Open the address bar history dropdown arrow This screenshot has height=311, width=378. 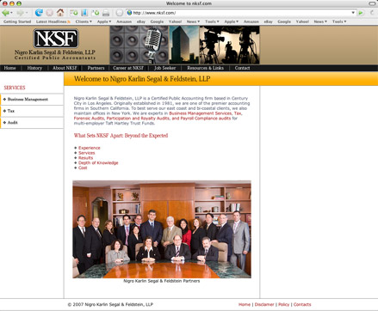coord(353,13)
